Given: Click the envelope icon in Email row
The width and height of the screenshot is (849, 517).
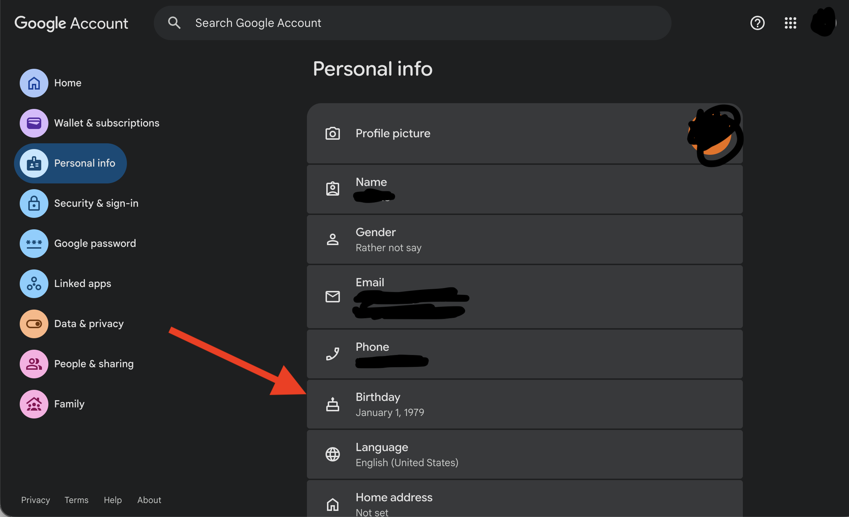Looking at the screenshot, I should pos(333,297).
